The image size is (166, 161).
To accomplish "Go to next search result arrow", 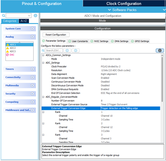I will 76,50.
